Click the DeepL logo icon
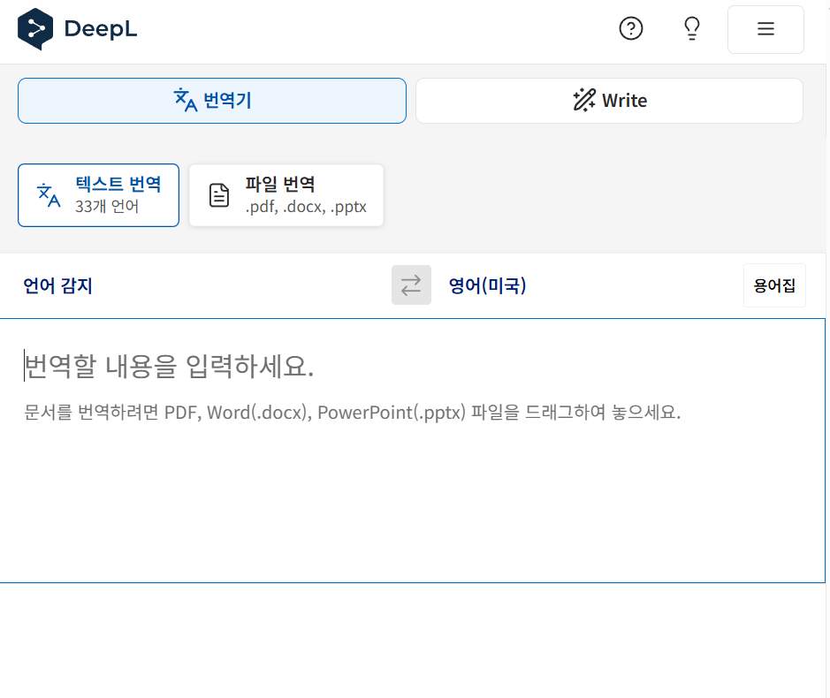 pos(34,28)
